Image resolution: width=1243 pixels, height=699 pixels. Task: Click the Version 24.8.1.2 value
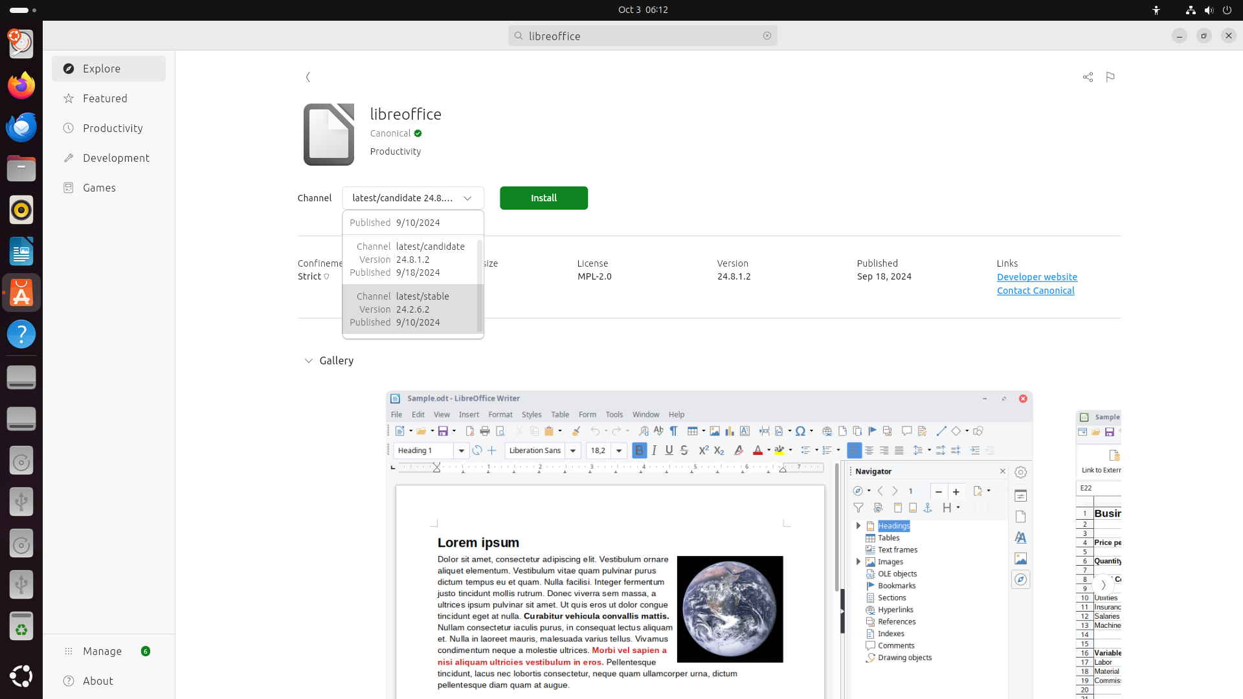(x=734, y=276)
